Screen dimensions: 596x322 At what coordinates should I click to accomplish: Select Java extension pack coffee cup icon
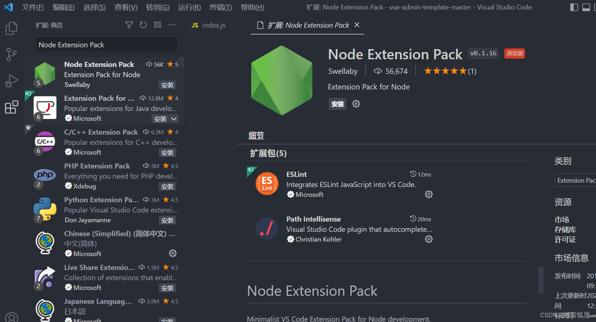click(x=45, y=108)
